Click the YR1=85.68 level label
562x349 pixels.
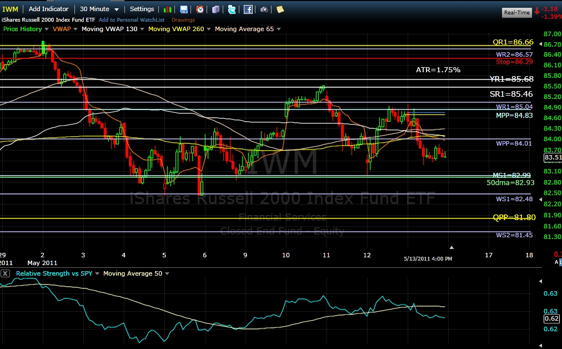click(x=511, y=79)
